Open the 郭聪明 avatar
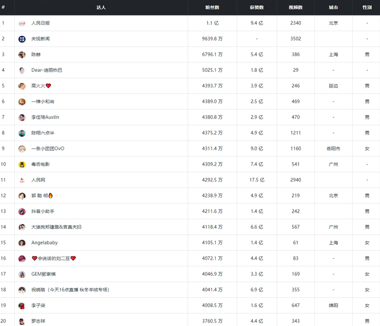This screenshot has width=380, height=326. 22,196
